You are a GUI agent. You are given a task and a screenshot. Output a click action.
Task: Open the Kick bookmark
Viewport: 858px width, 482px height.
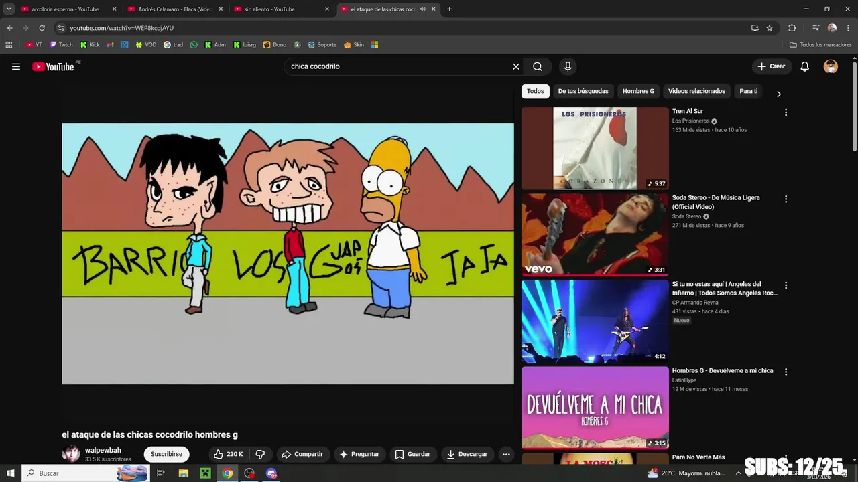pos(90,45)
